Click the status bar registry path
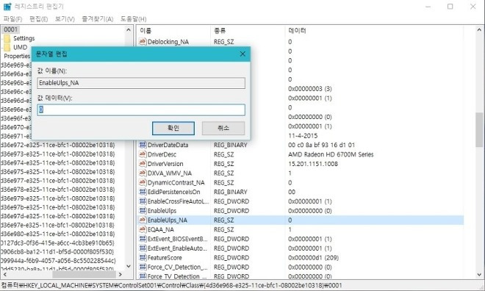 pos(171,285)
